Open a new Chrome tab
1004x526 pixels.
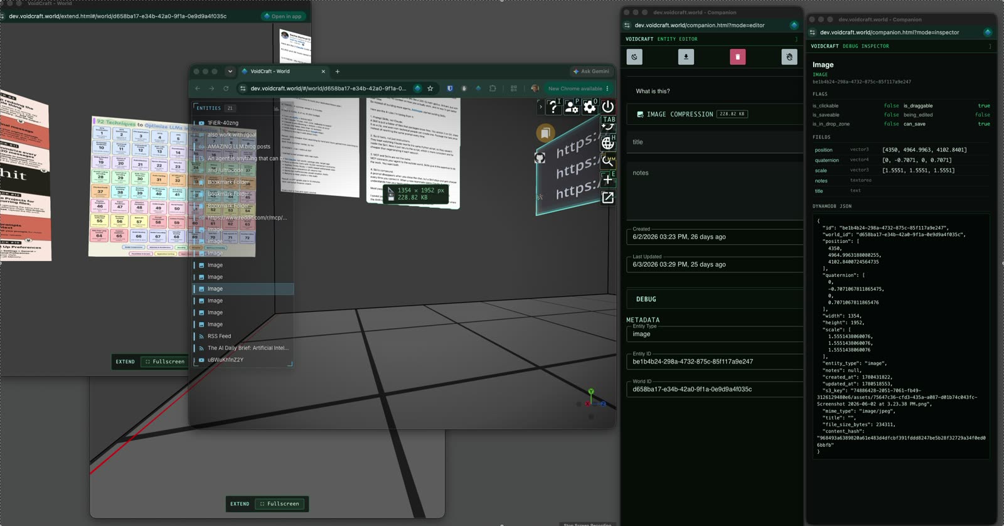click(x=337, y=72)
